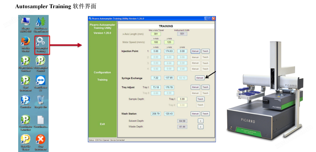316x152 pixels.
Task: Click Teach button for Tray I adjust
Action: pos(205,87)
